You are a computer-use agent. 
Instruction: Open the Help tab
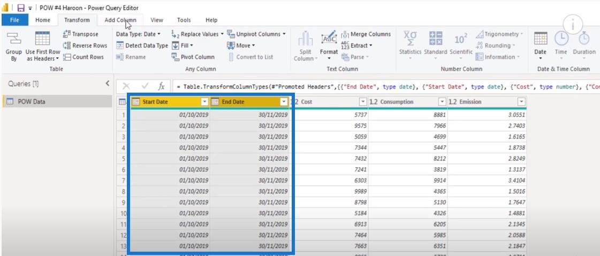tap(211, 20)
